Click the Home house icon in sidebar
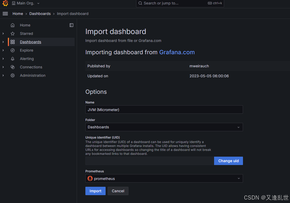Viewport: 290px width, 203px height. 13,25
